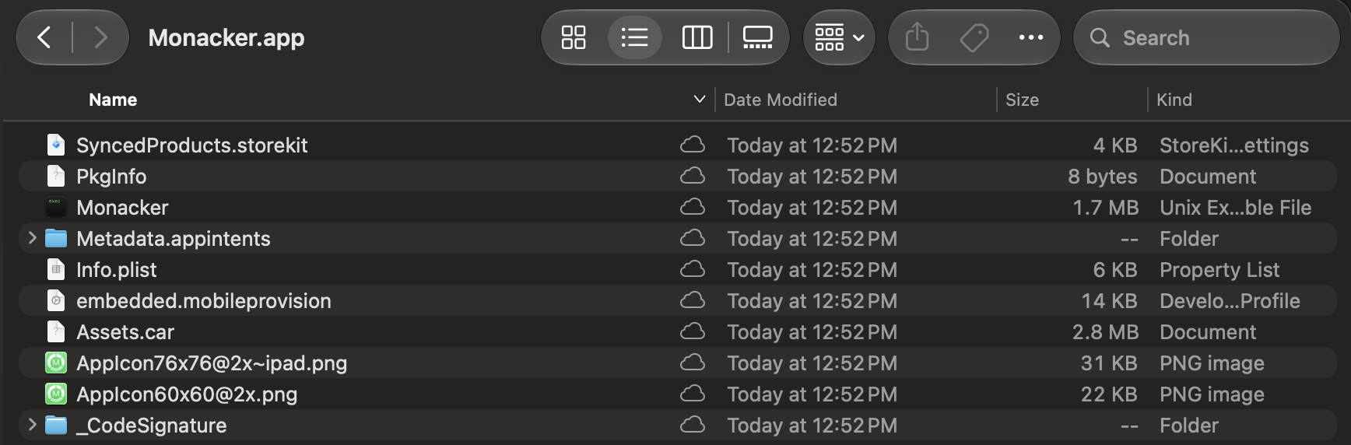Viewport: 1351px width, 445px height.
Task: Select the embedded.mobileprovision file name
Action: click(x=204, y=301)
